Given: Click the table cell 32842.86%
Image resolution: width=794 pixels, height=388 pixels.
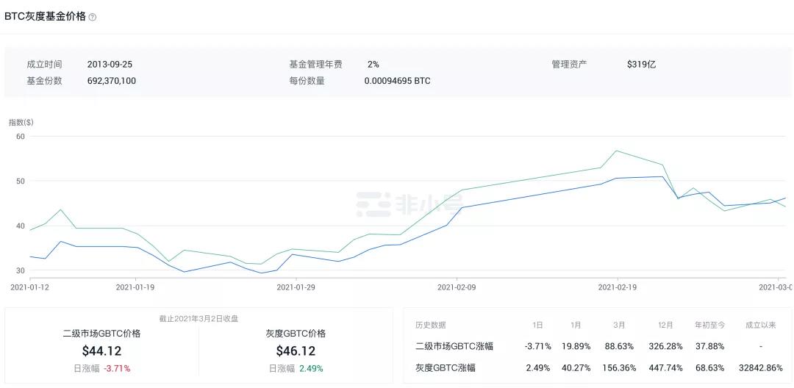Looking at the screenshot, I should pos(761,367).
